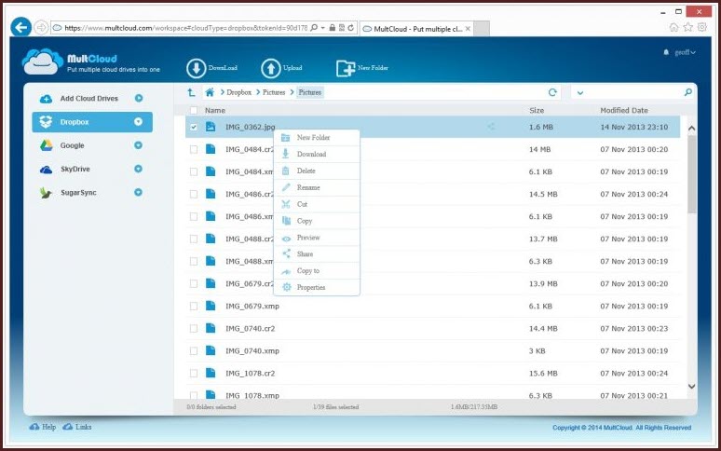Sort by Modified Date column header
This screenshot has width=721, height=451.
pos(624,110)
